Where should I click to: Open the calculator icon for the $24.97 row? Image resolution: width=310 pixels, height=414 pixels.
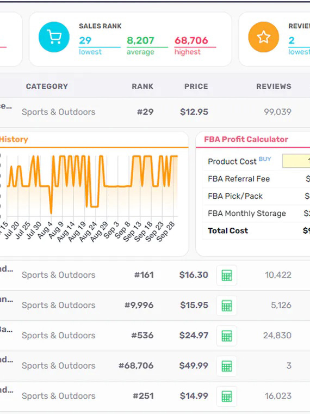click(x=227, y=336)
